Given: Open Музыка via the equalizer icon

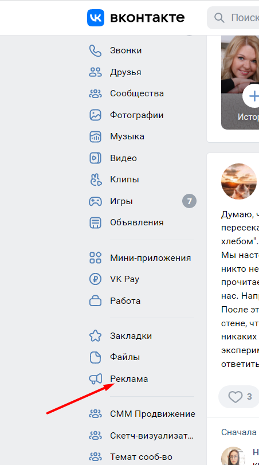Looking at the screenshot, I should tap(96, 136).
